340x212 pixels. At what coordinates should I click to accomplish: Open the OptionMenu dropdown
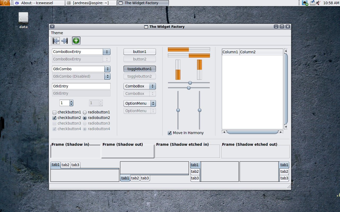pyautogui.click(x=139, y=103)
